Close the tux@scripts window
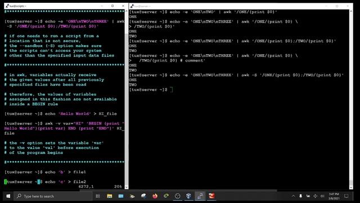Viewport: 360px width, 203px height. (123, 6)
